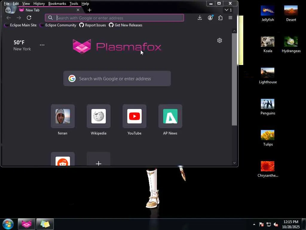The height and width of the screenshot is (230, 306).
Task: Open Eclipse Community bookmark
Action: coord(58,25)
